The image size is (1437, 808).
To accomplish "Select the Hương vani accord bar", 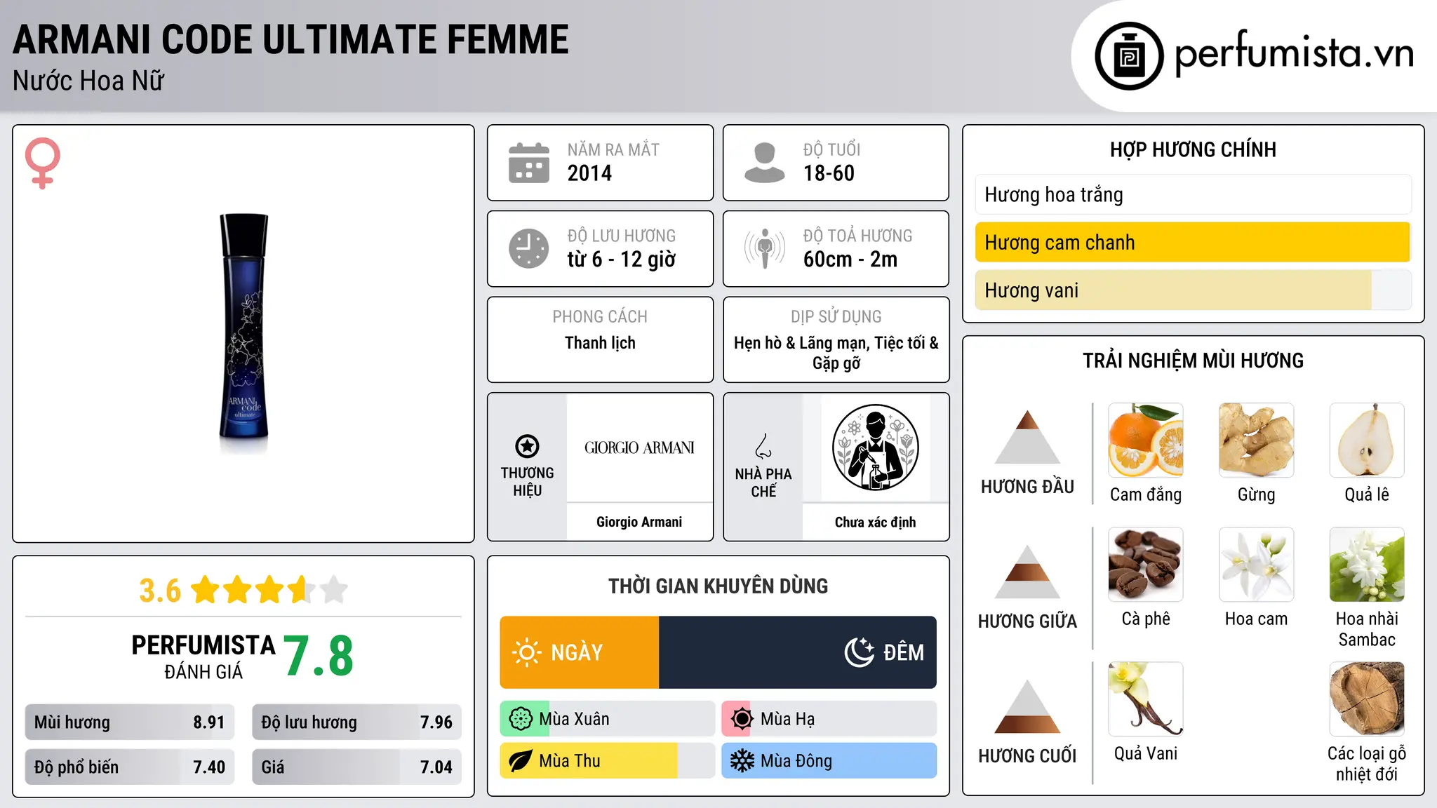I will click(x=1193, y=290).
